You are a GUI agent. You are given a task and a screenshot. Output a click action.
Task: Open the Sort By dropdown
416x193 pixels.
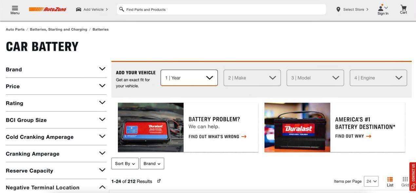[125, 164]
